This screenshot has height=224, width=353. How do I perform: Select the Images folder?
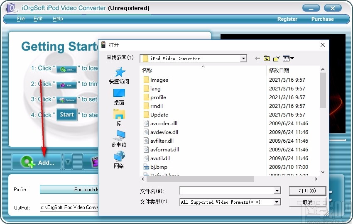coord(156,80)
